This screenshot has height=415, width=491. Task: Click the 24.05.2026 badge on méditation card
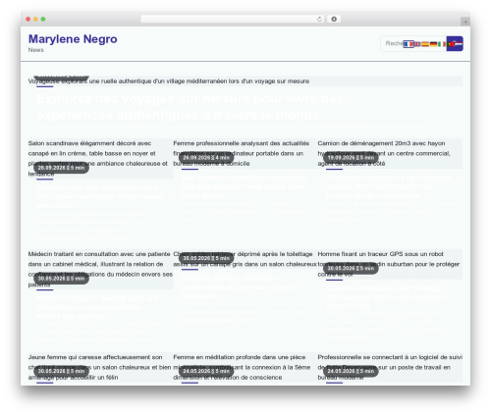206,371
